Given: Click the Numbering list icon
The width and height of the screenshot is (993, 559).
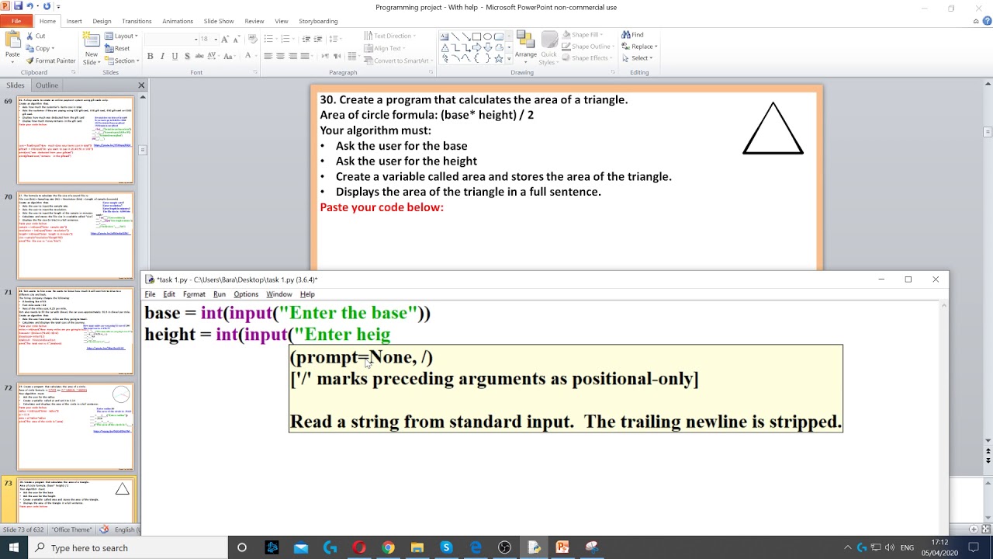Looking at the screenshot, I should pyautogui.click(x=287, y=38).
